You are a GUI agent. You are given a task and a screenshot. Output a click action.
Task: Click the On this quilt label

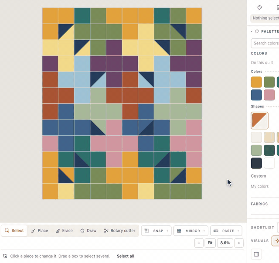tap(262, 62)
